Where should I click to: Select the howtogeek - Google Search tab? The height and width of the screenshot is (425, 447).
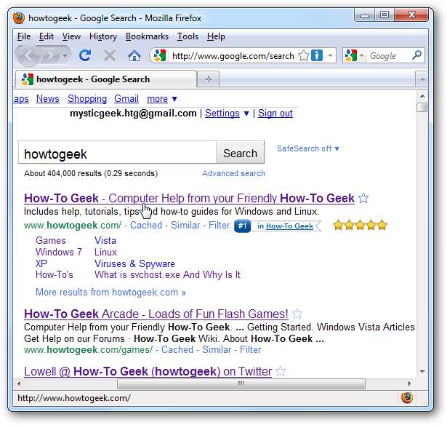point(106,79)
